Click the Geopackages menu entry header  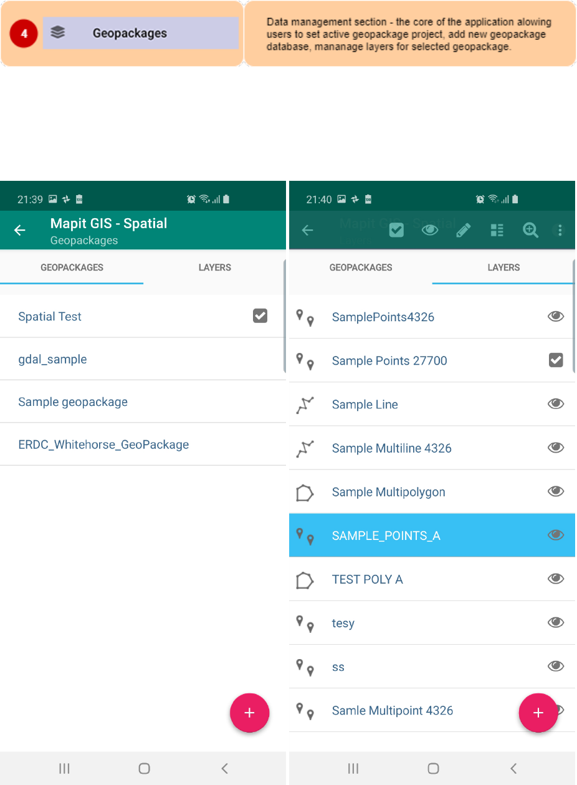click(141, 33)
